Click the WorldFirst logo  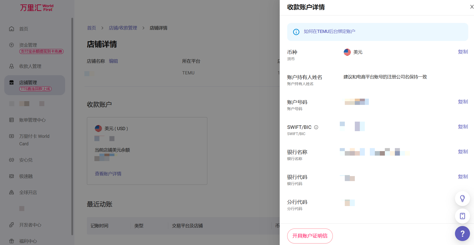[x=37, y=7]
